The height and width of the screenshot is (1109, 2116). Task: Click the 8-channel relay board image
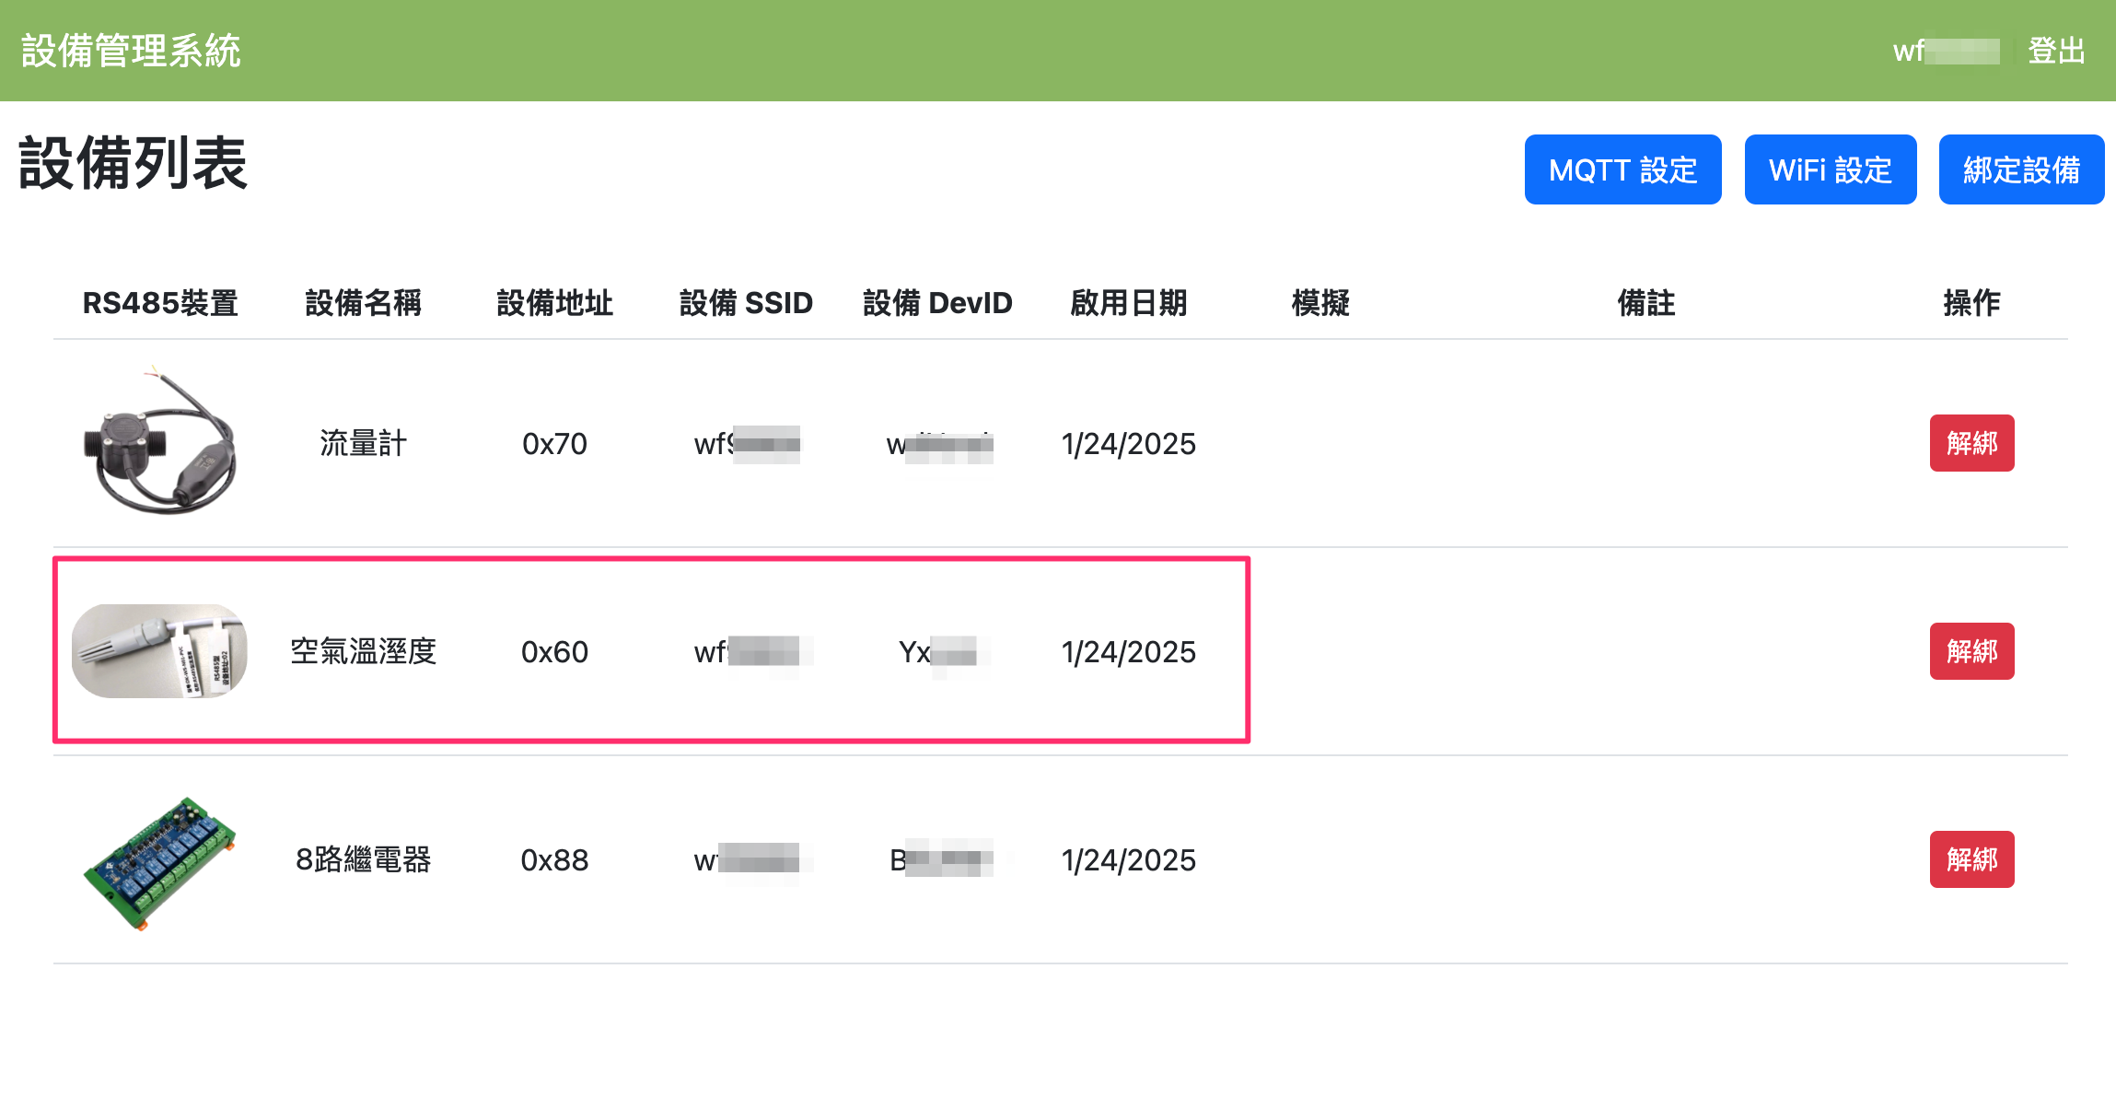(160, 861)
